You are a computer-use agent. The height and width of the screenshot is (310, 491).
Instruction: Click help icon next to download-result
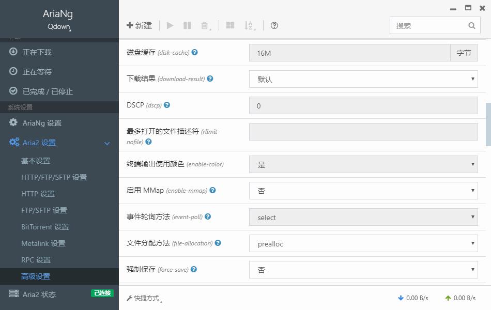coord(210,79)
